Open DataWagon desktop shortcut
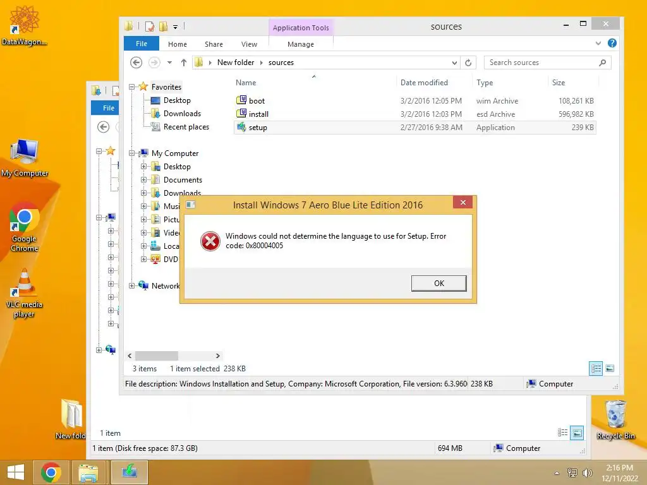 click(x=24, y=25)
